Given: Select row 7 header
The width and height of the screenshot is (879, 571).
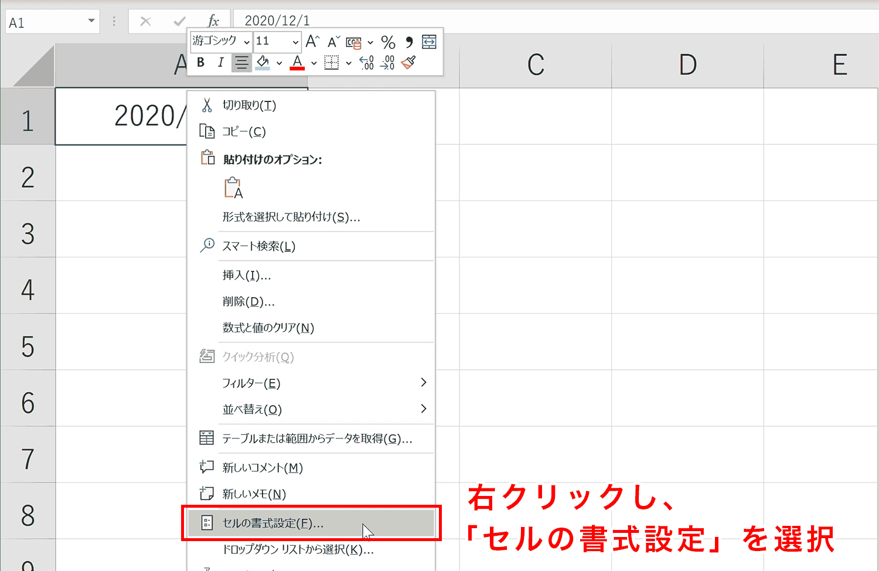Looking at the screenshot, I should [28, 454].
